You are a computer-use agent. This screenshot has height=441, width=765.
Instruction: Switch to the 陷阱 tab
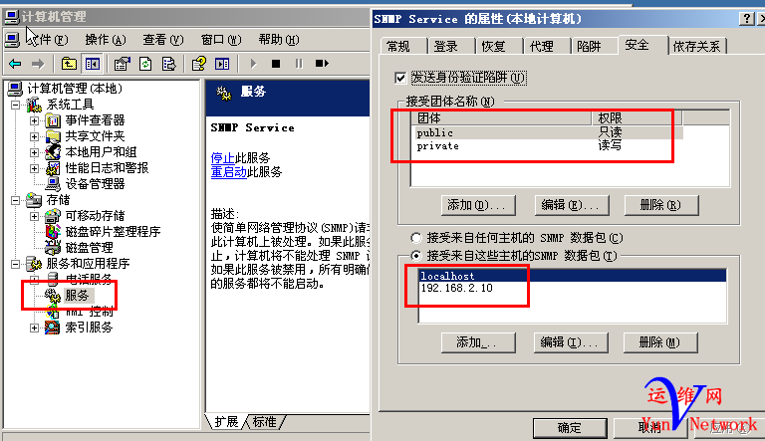coord(589,47)
